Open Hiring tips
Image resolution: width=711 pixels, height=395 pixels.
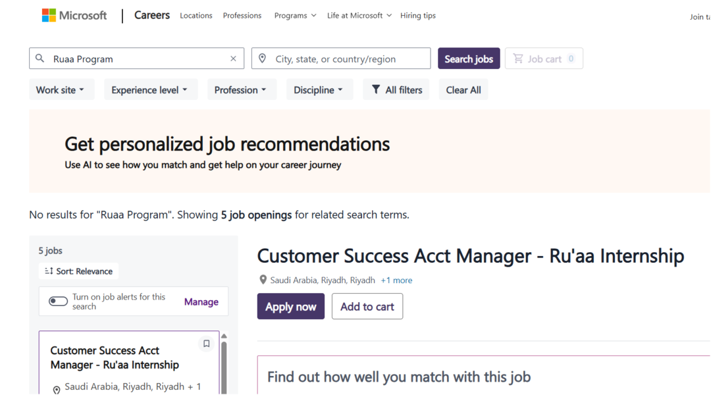coord(417,15)
